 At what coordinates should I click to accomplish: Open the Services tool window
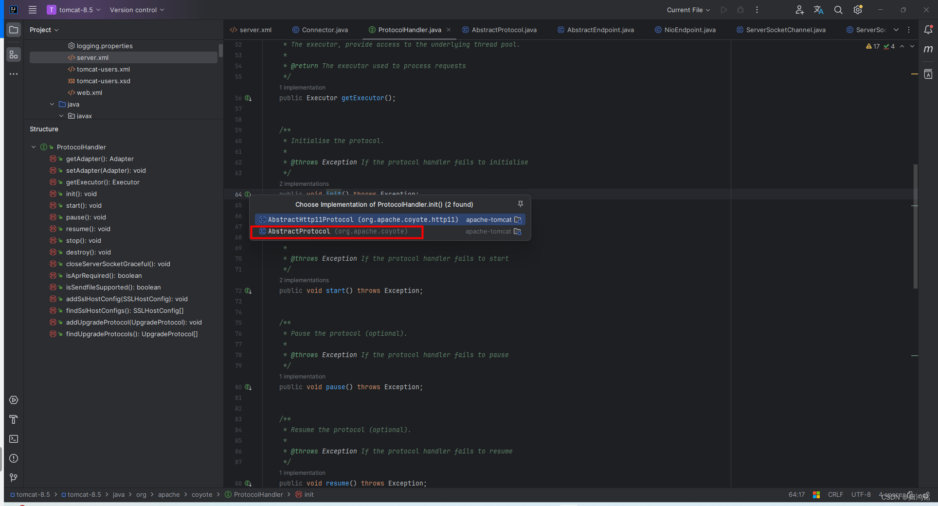pyautogui.click(x=14, y=400)
